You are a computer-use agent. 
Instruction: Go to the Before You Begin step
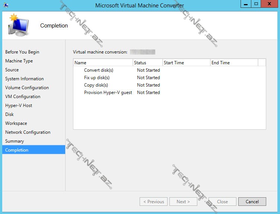[x=22, y=52]
